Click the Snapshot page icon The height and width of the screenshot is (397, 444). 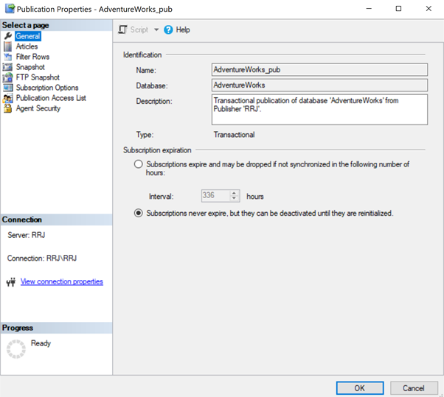point(7,67)
